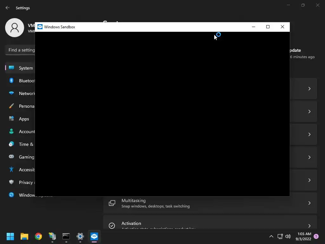Minimize the Windows Sandbox window
The width and height of the screenshot is (325, 244).
(x=254, y=27)
